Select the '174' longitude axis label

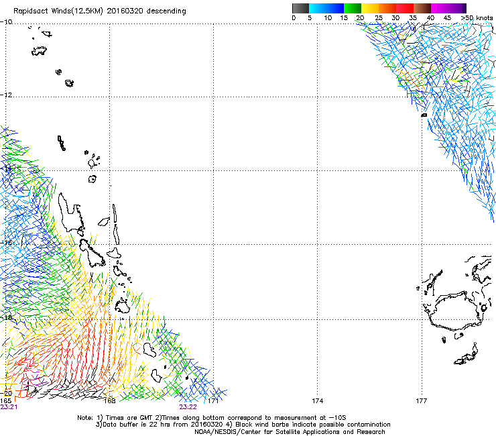click(x=317, y=401)
